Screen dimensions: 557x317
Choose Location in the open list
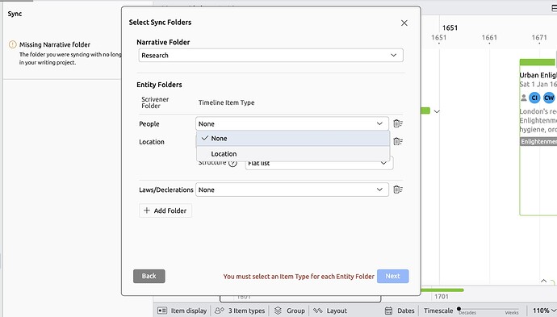(x=293, y=154)
